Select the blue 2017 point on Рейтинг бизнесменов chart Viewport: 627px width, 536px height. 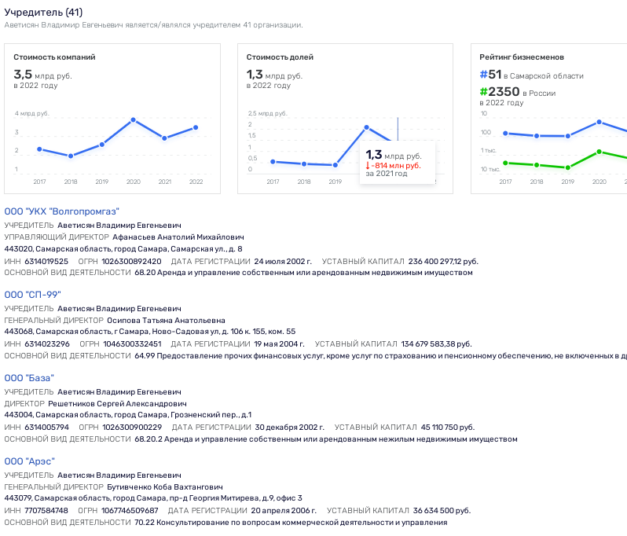[505, 133]
